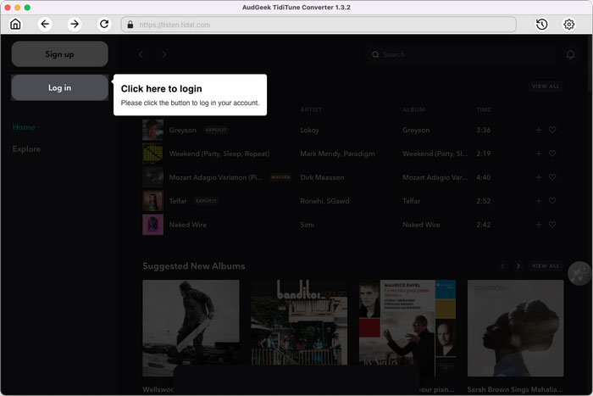Click the Sarah Brown Sings Mahalia title

click(x=515, y=389)
